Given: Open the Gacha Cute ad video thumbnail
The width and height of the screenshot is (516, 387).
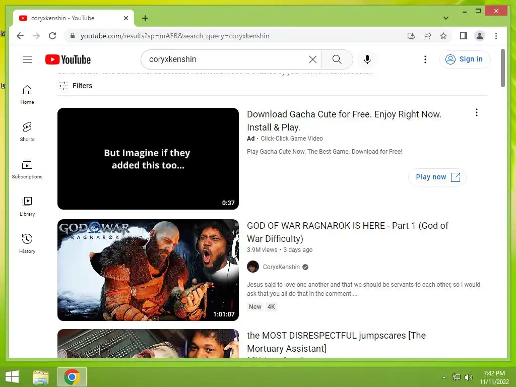Looking at the screenshot, I should click(x=148, y=159).
